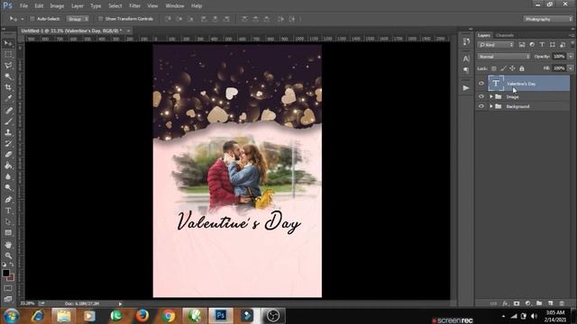Select the Rectangle shape tool
Screen dimensions: 577x324
tap(8, 233)
